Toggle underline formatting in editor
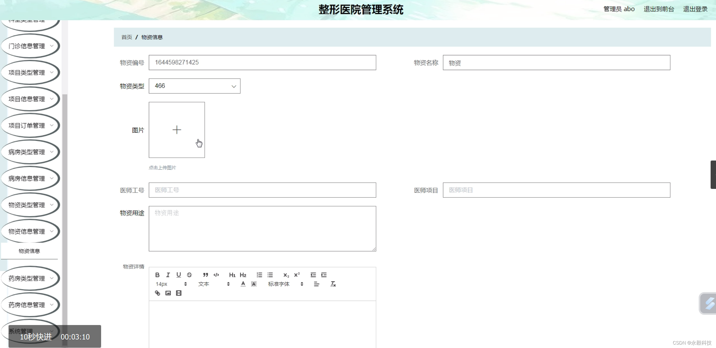 pyautogui.click(x=179, y=275)
